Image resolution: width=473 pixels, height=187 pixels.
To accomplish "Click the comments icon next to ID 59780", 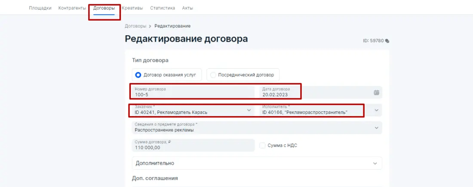I will [387, 41].
